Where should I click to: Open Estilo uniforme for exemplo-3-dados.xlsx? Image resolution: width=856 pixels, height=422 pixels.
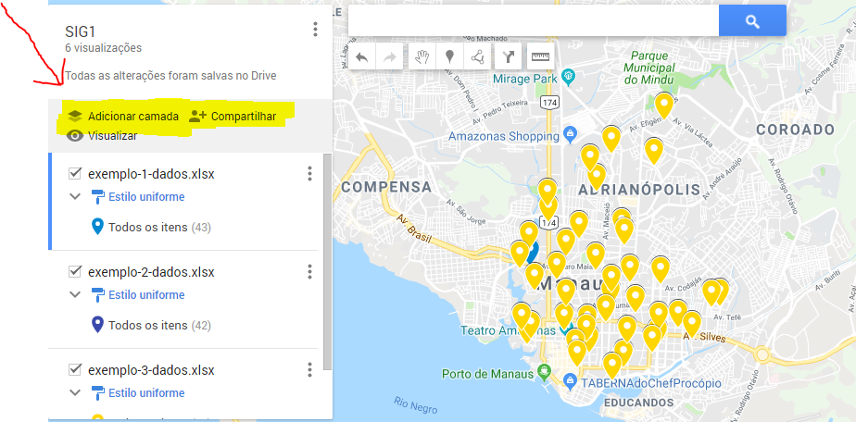click(x=146, y=393)
